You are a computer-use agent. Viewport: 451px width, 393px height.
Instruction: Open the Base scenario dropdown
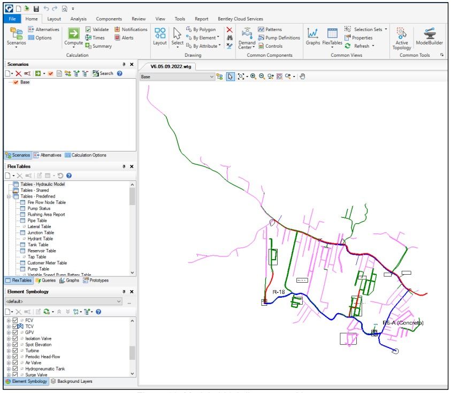point(211,77)
